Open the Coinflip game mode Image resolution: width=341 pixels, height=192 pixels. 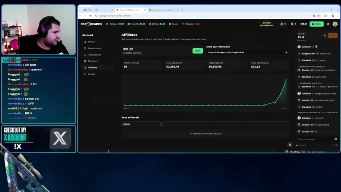coord(136,24)
